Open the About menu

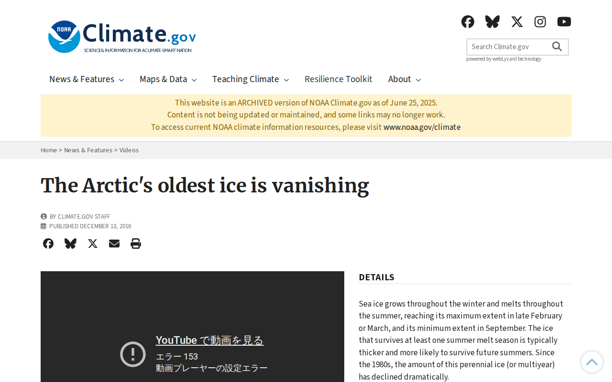404,79
